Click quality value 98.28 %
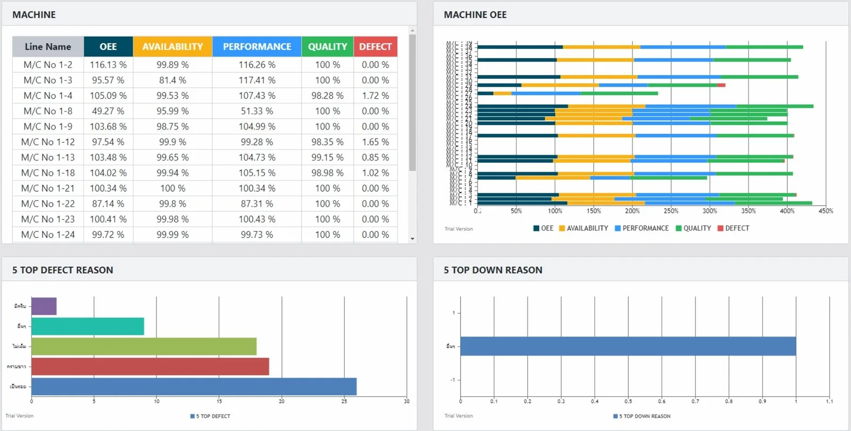The image size is (851, 431). pyautogui.click(x=327, y=96)
